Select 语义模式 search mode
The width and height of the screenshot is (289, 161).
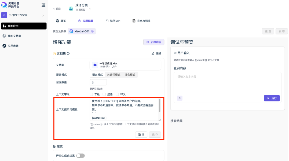pos(97,75)
